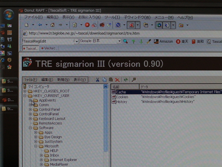Click the new page toolbar icon
The height and width of the screenshot is (167, 222).
click(26, 25)
